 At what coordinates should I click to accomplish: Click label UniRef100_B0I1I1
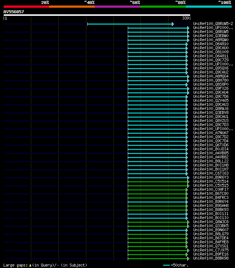click(x=211, y=214)
